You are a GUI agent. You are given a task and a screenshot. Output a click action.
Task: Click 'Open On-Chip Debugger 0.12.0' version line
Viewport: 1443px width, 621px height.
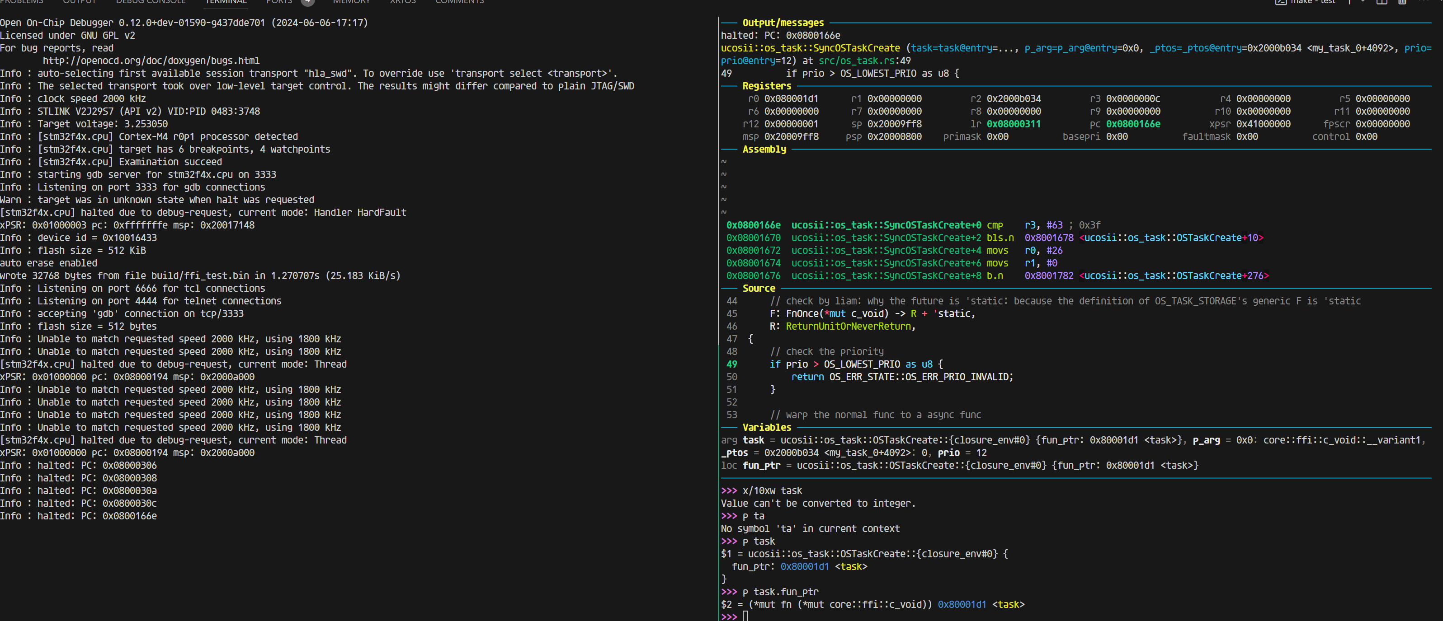click(x=184, y=23)
